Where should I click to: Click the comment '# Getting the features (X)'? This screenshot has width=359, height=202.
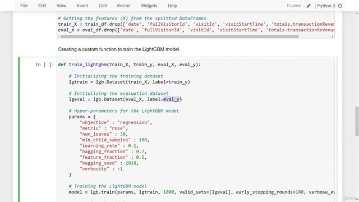(x=132, y=19)
